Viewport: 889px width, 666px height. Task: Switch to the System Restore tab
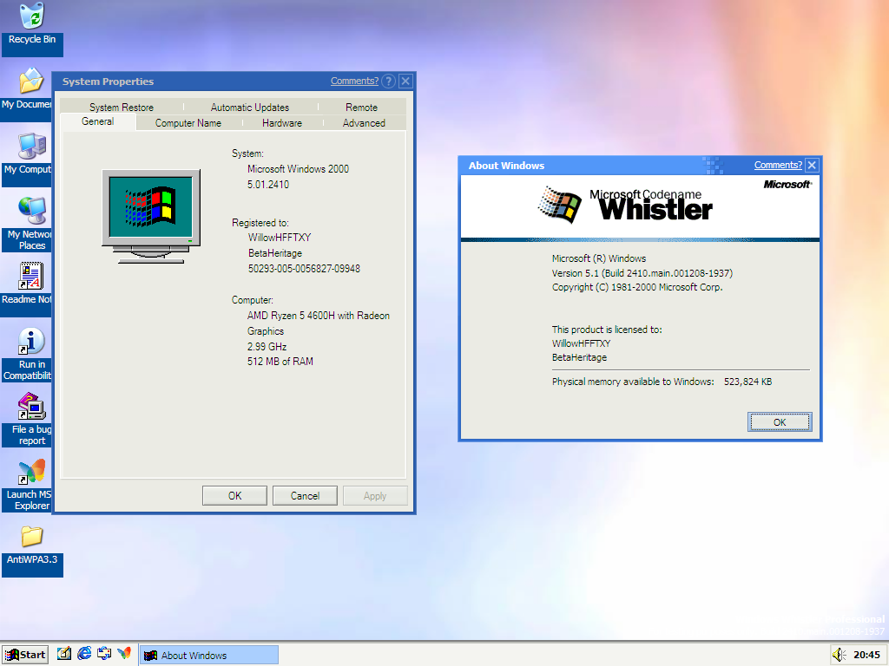click(x=122, y=107)
